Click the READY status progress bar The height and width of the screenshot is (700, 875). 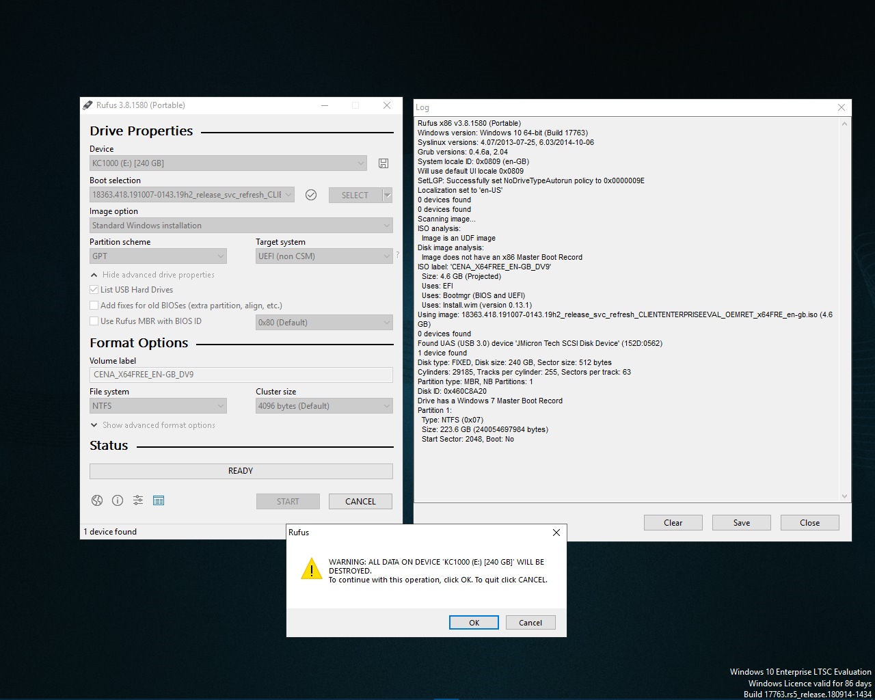(241, 471)
